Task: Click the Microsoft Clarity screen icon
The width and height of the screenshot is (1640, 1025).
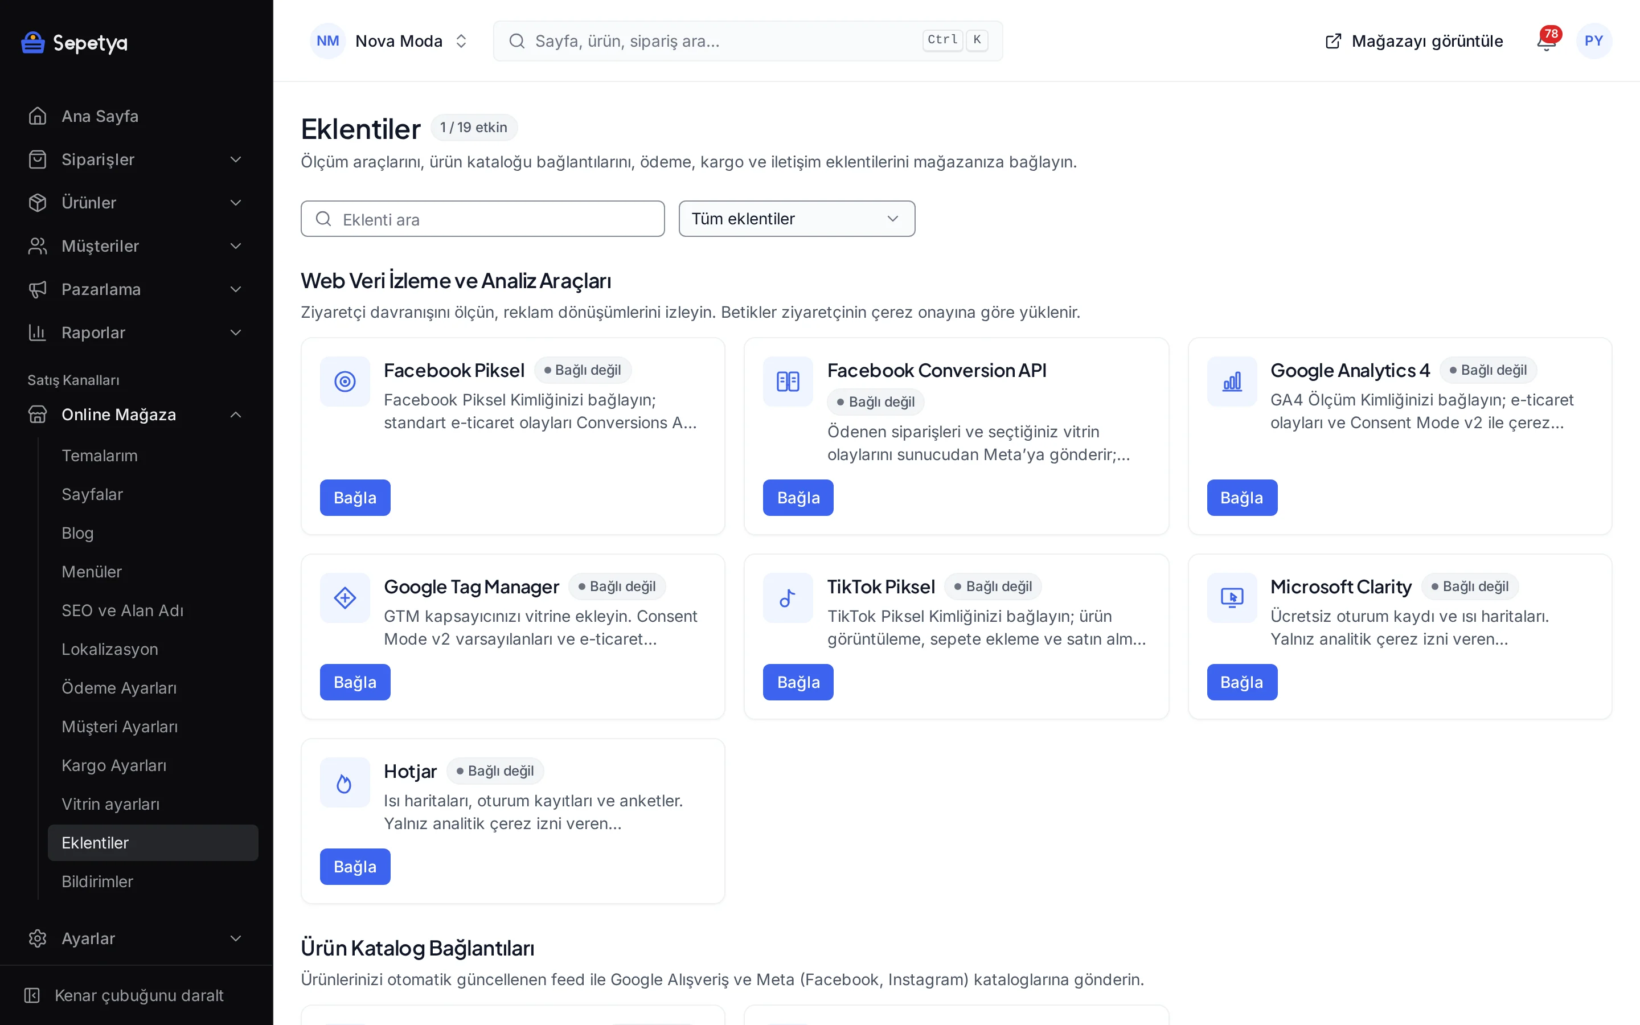Action: pos(1232,598)
